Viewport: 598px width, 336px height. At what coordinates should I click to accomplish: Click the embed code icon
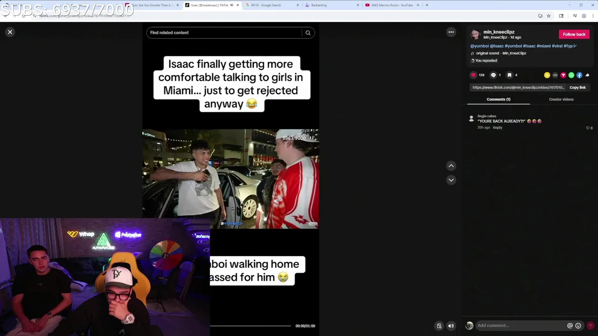pos(555,75)
